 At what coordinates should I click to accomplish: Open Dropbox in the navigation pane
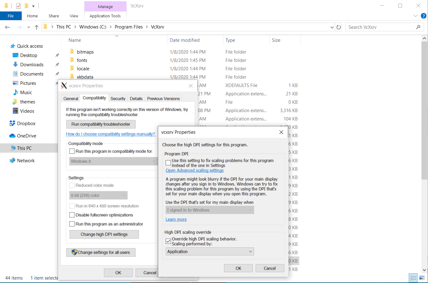26,124
